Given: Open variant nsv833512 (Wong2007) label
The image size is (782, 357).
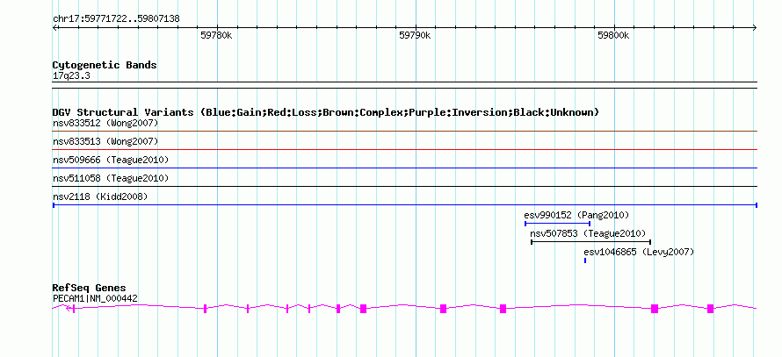Looking at the screenshot, I should [105, 123].
